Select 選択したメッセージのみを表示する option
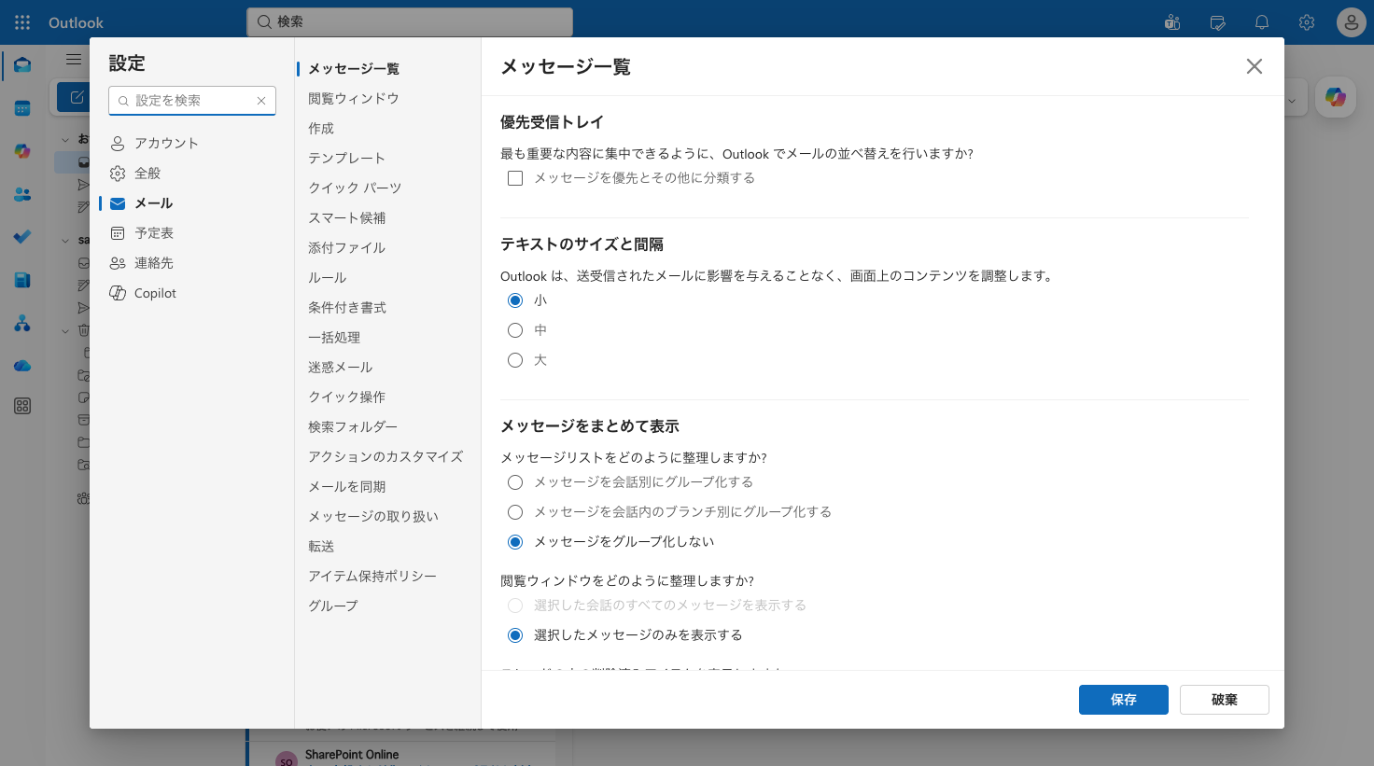 [515, 635]
